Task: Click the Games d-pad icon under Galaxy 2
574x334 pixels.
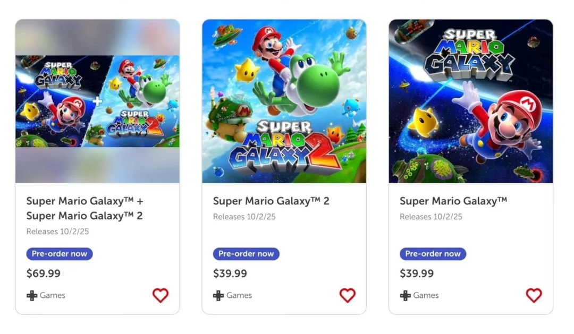Action: click(x=218, y=296)
